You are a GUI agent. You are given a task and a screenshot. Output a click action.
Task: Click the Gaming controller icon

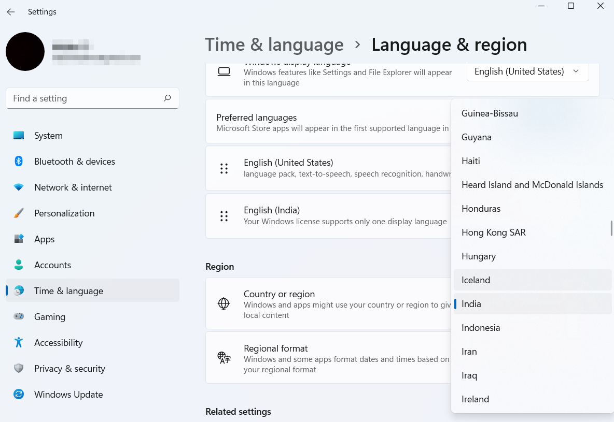tap(19, 317)
